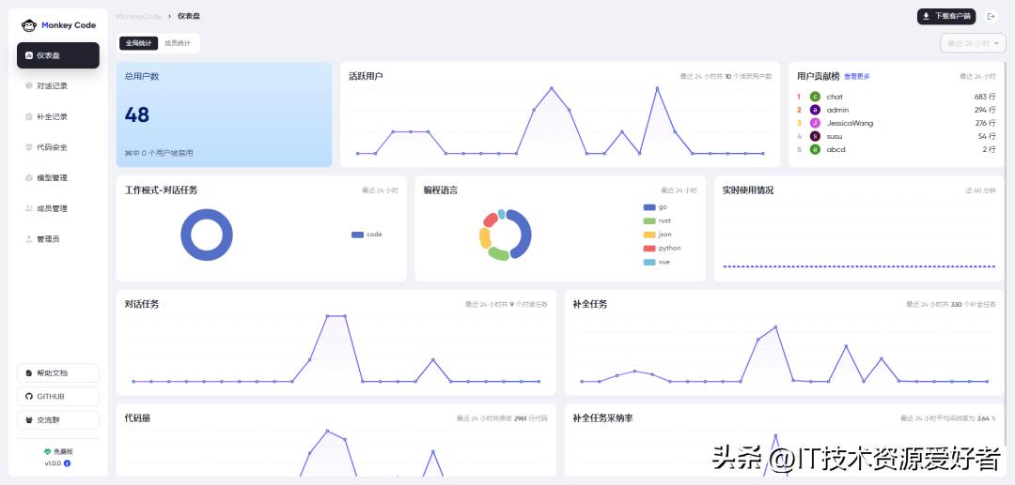This screenshot has height=485, width=1015.
Task: Click the abcd user's green avatar
Action: 815,149
